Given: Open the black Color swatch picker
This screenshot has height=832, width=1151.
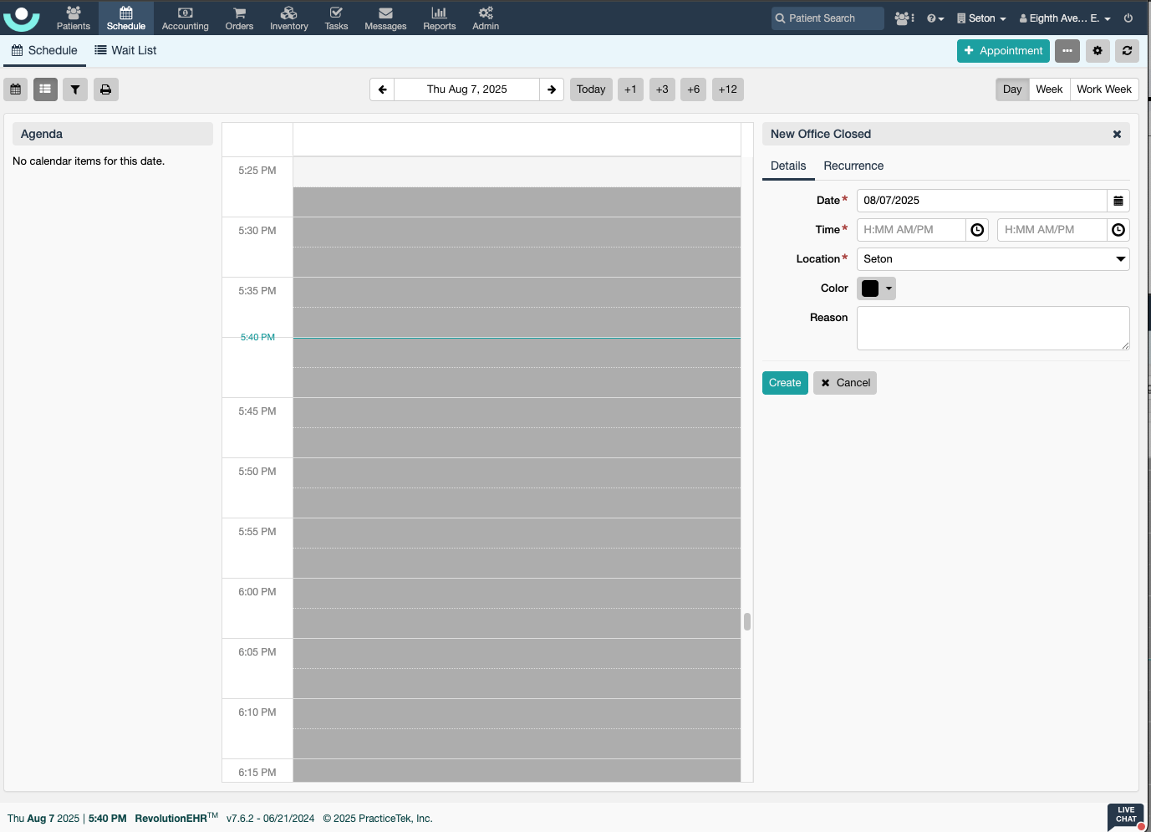Looking at the screenshot, I should pyautogui.click(x=876, y=288).
